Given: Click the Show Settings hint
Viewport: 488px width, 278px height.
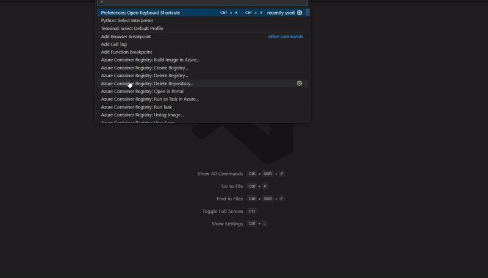Looking at the screenshot, I should tap(227, 224).
